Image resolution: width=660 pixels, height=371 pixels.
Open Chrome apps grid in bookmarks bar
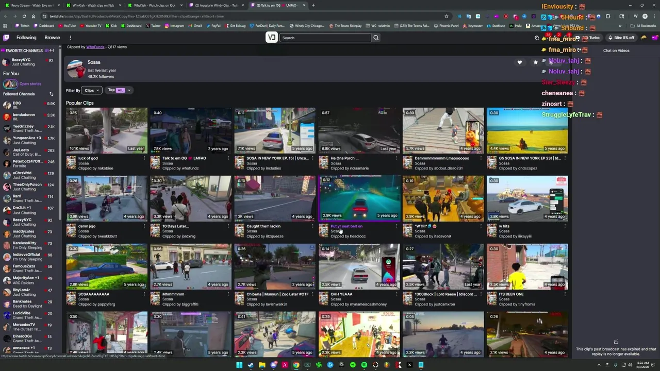coord(5,26)
